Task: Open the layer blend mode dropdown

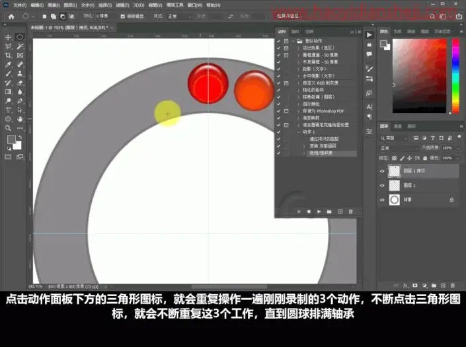Action: 399,148
